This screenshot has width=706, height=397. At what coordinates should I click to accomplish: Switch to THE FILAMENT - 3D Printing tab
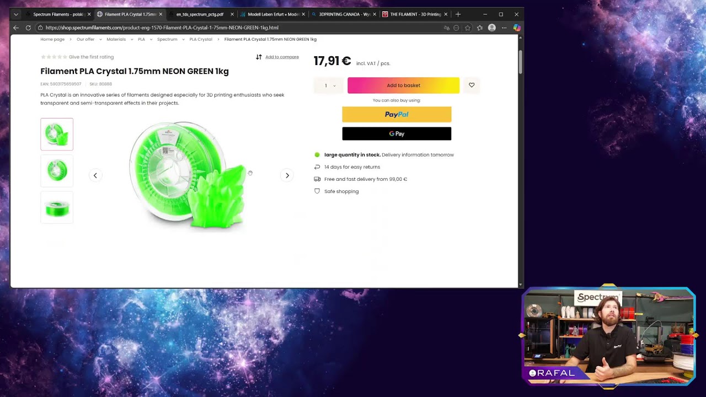tap(415, 14)
